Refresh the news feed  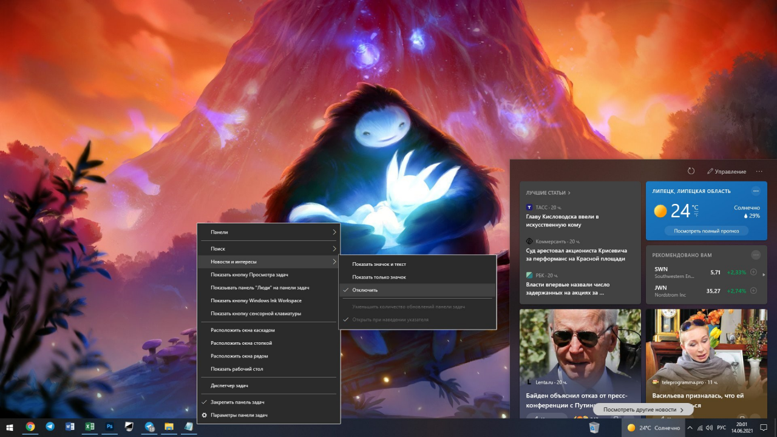pos(691,171)
